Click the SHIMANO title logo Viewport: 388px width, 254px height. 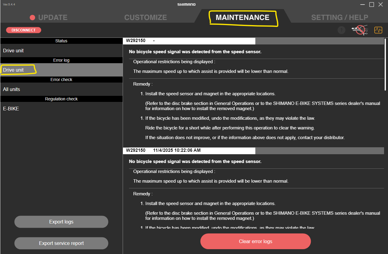pyautogui.click(x=187, y=5)
